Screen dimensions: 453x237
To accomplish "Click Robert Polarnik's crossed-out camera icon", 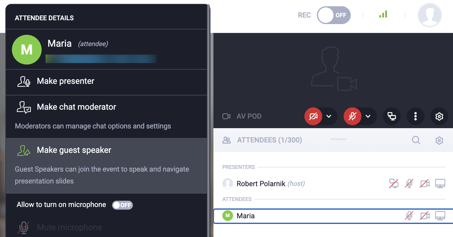I will point(424,183).
